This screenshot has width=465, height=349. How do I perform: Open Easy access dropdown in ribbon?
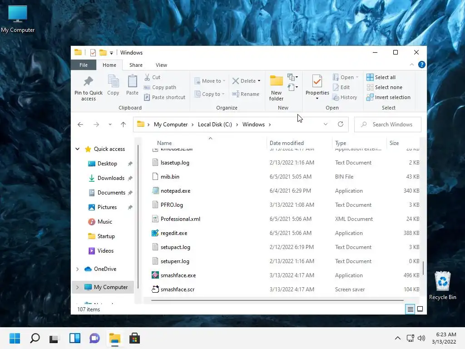[293, 87]
